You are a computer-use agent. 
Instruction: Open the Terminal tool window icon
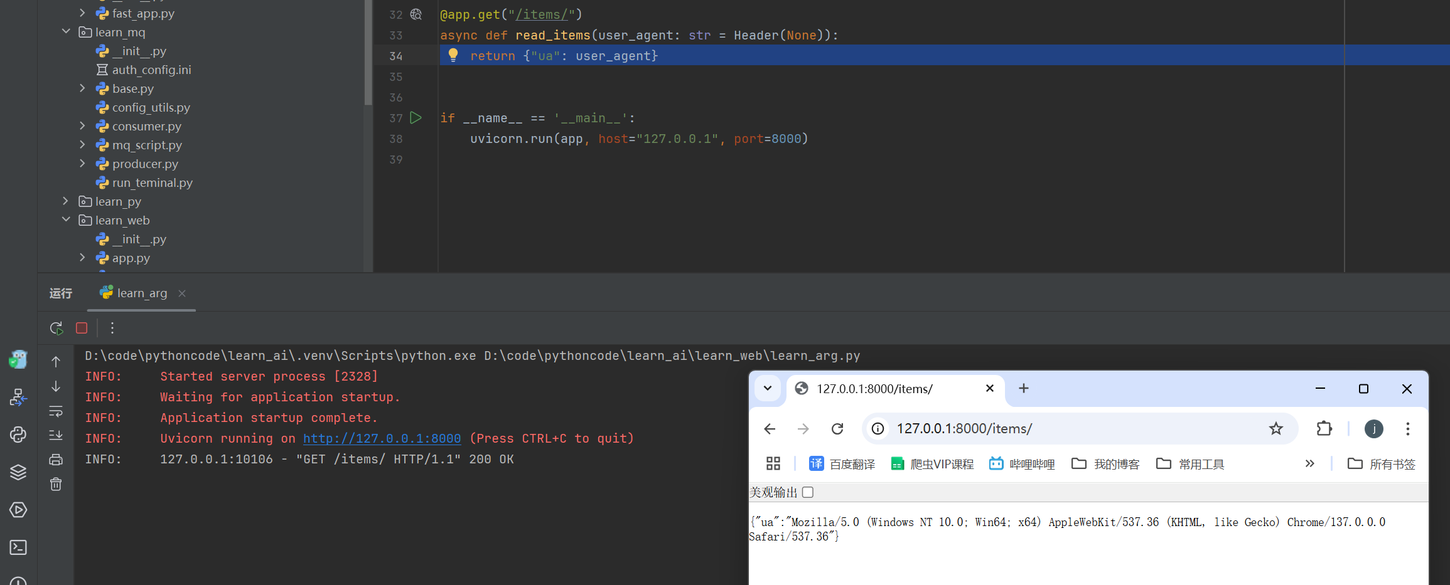pyautogui.click(x=18, y=547)
